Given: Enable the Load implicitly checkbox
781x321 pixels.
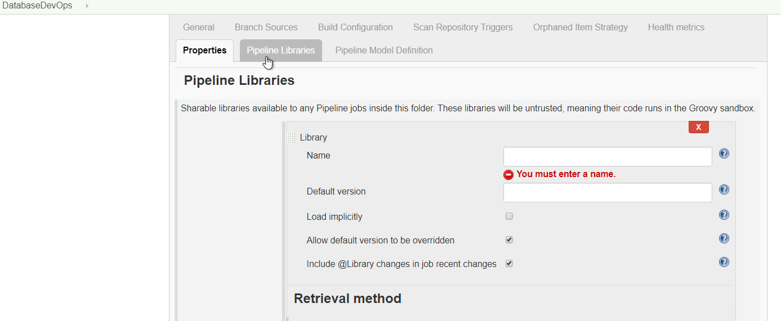Looking at the screenshot, I should pyautogui.click(x=509, y=216).
